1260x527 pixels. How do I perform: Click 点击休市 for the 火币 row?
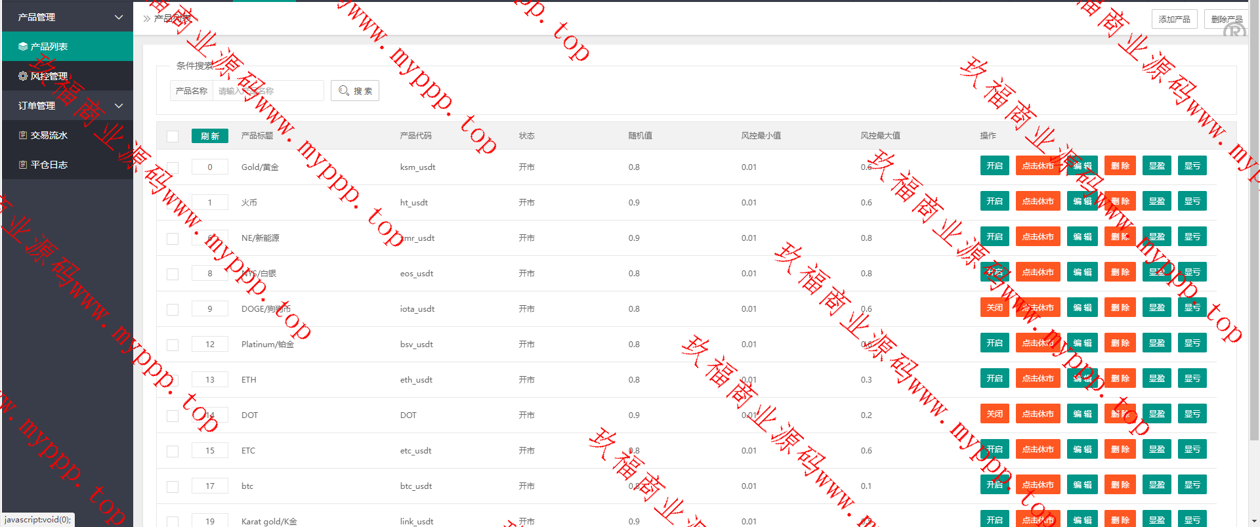click(1038, 201)
